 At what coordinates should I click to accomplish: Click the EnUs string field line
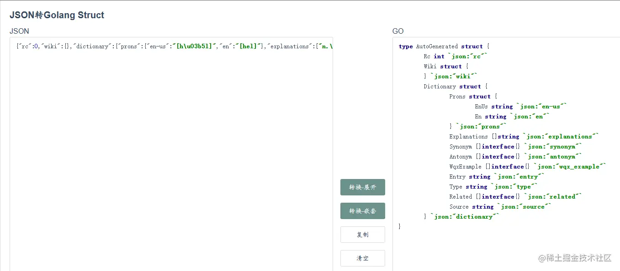click(x=520, y=107)
